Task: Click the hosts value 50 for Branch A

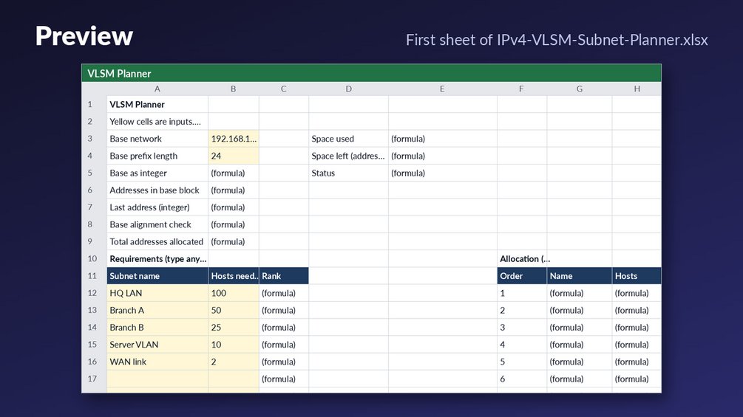Action: (234, 310)
